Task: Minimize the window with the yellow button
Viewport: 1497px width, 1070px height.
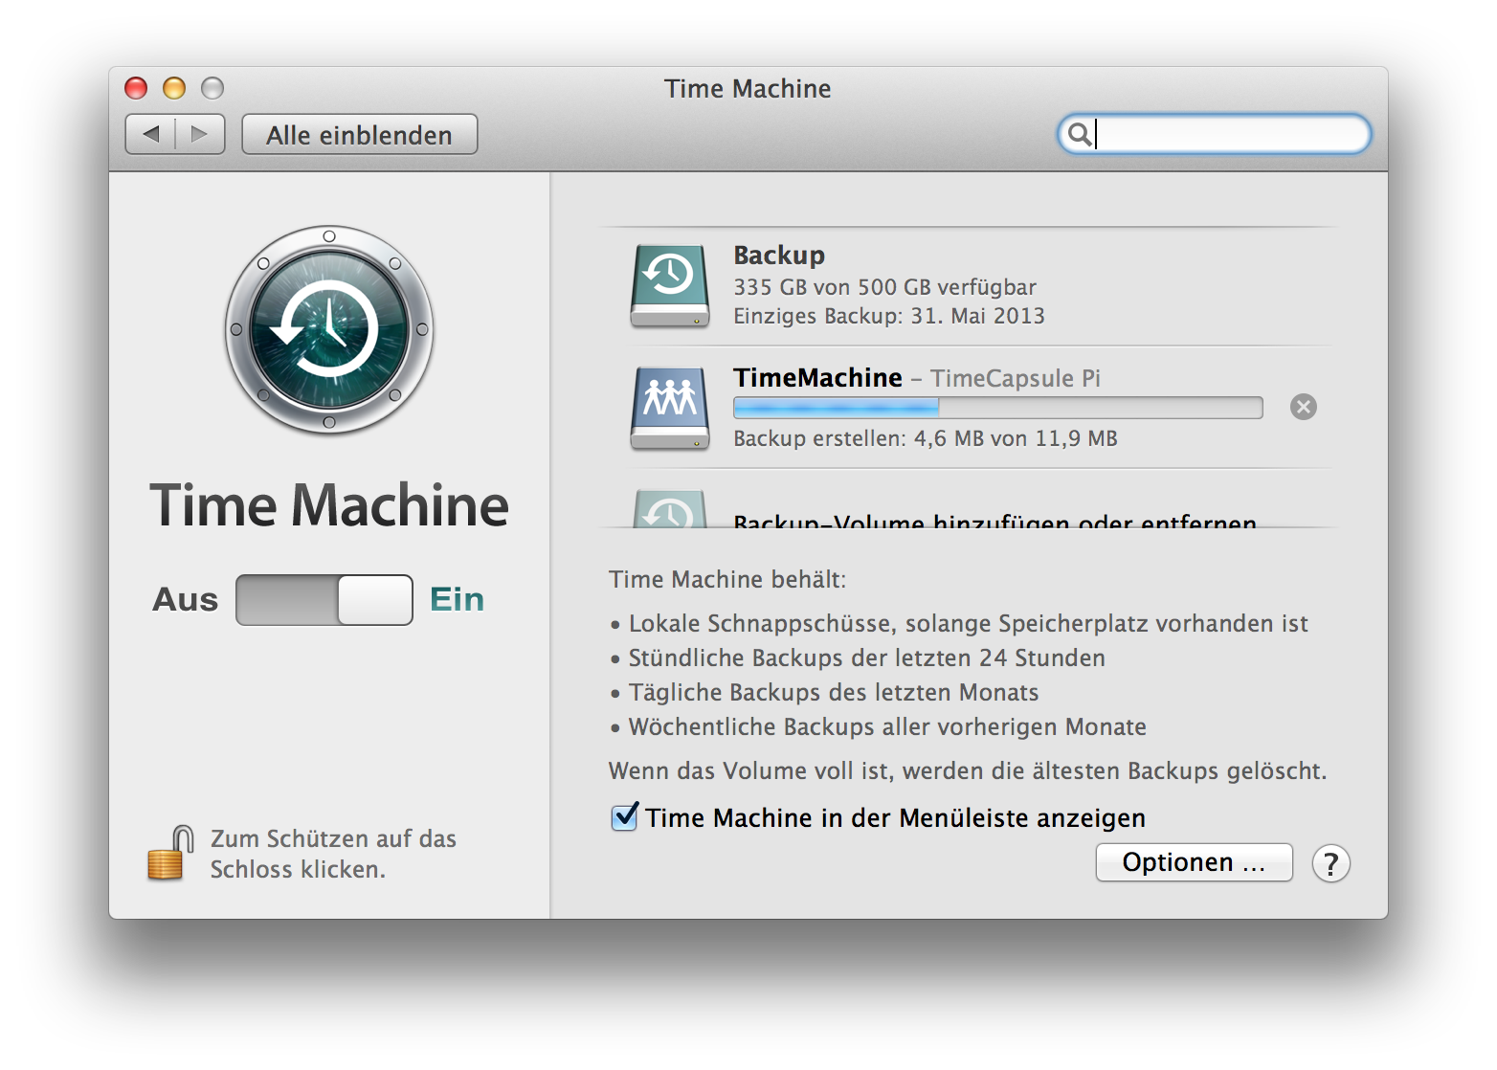Action: click(174, 88)
